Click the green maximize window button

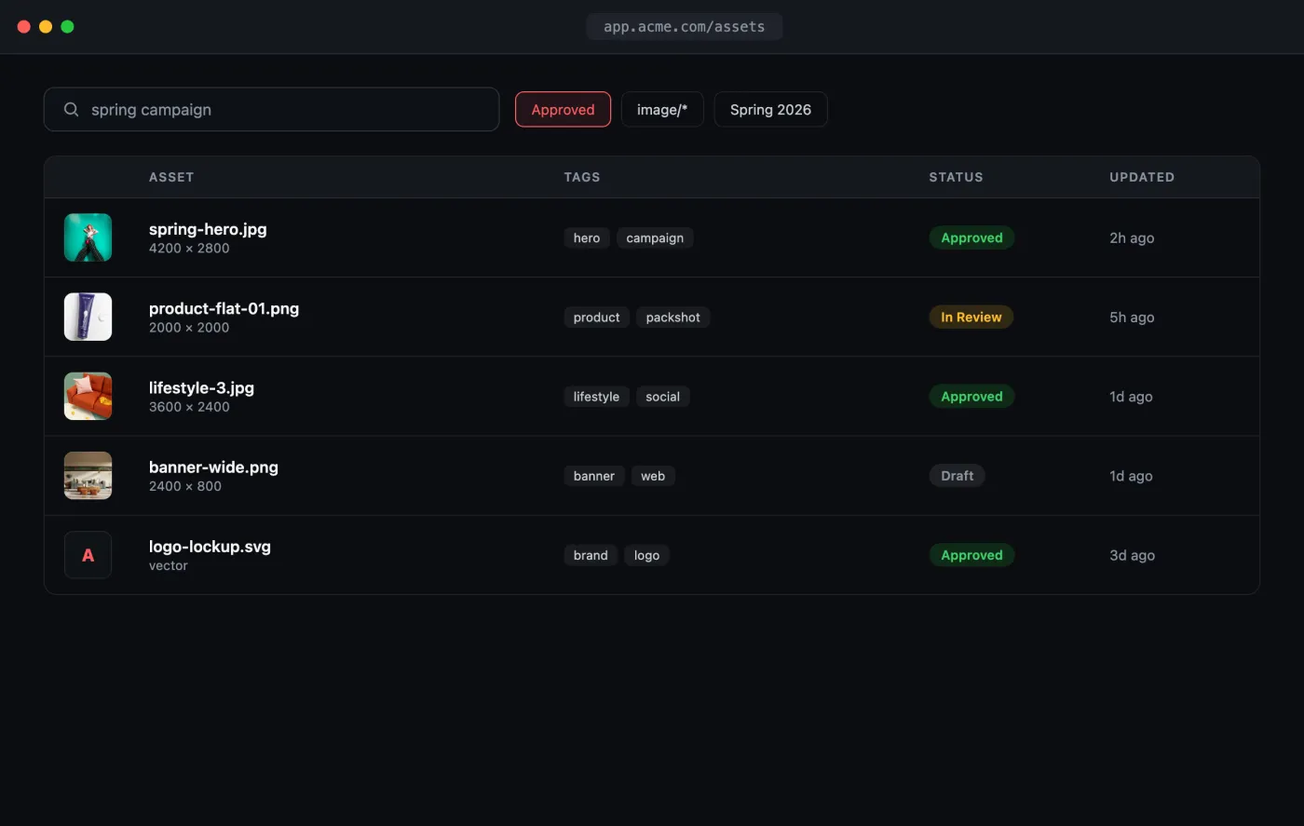click(x=67, y=27)
